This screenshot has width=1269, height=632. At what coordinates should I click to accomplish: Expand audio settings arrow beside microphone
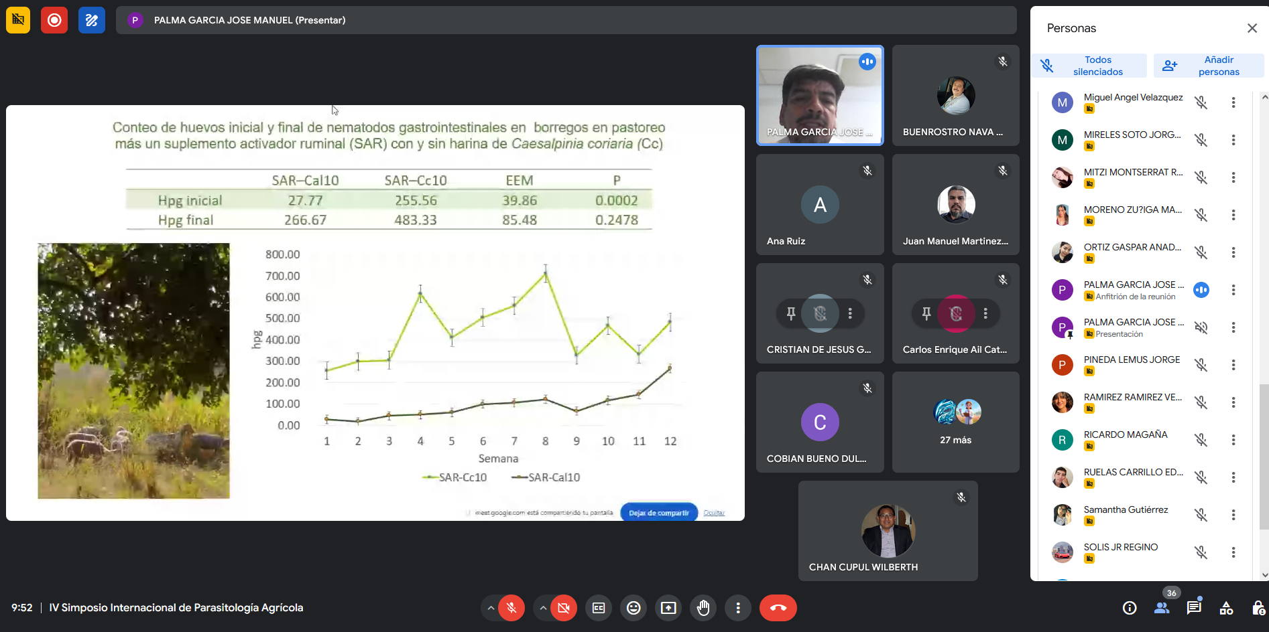coord(491,608)
